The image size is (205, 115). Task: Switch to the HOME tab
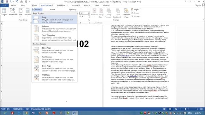[x=14, y=5]
